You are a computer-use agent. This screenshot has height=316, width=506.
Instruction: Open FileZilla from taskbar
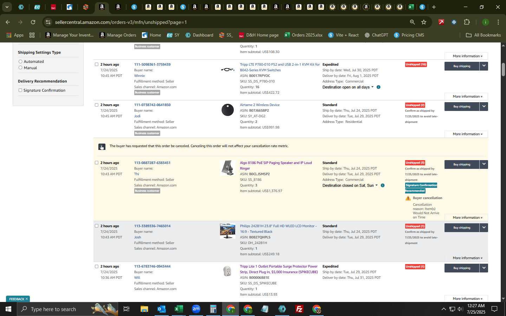pos(299,309)
